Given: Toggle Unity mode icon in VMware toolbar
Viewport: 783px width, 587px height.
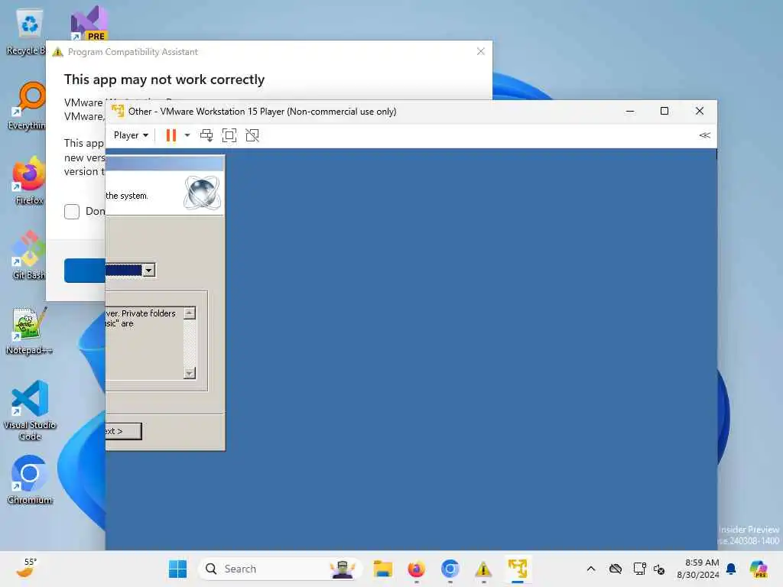Looking at the screenshot, I should [252, 135].
